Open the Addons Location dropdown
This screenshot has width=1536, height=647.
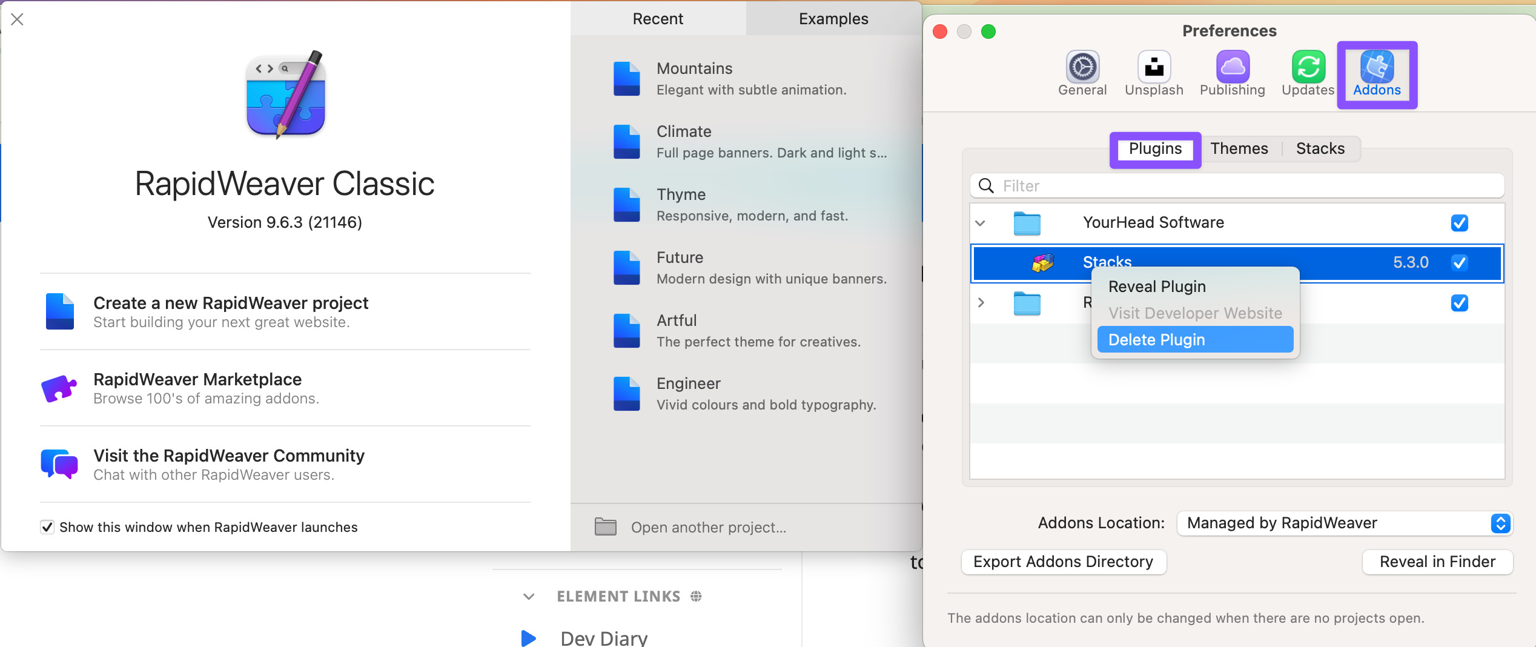[x=1345, y=523]
